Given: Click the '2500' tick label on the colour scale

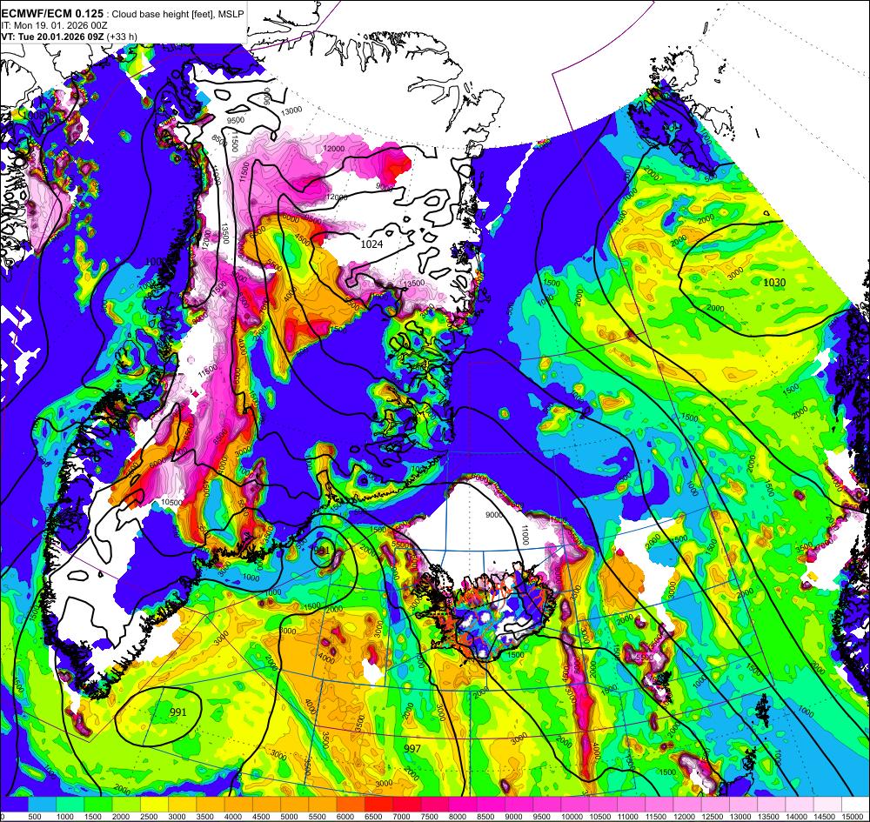Looking at the screenshot, I should coord(148,817).
